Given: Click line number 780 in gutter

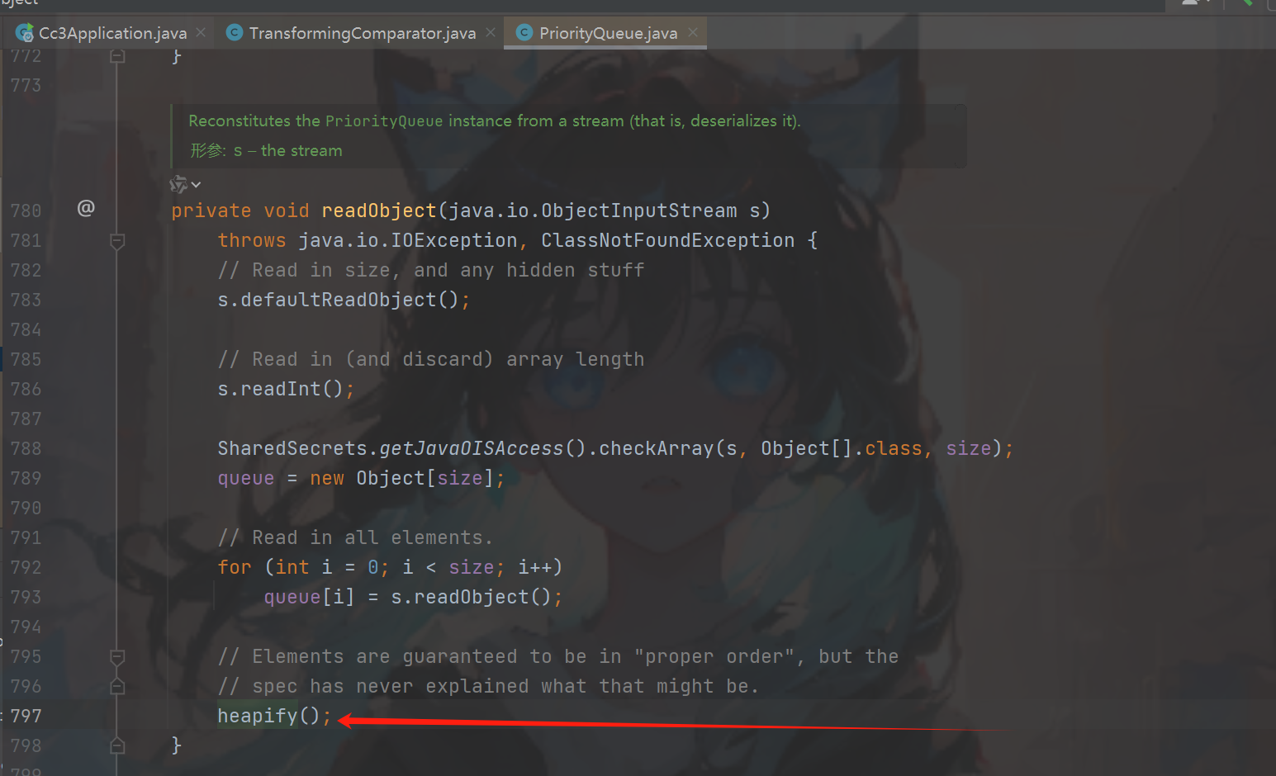Looking at the screenshot, I should (x=26, y=211).
